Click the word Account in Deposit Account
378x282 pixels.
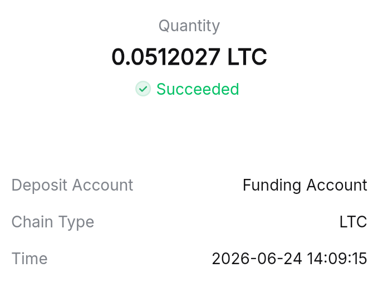tap(102, 185)
